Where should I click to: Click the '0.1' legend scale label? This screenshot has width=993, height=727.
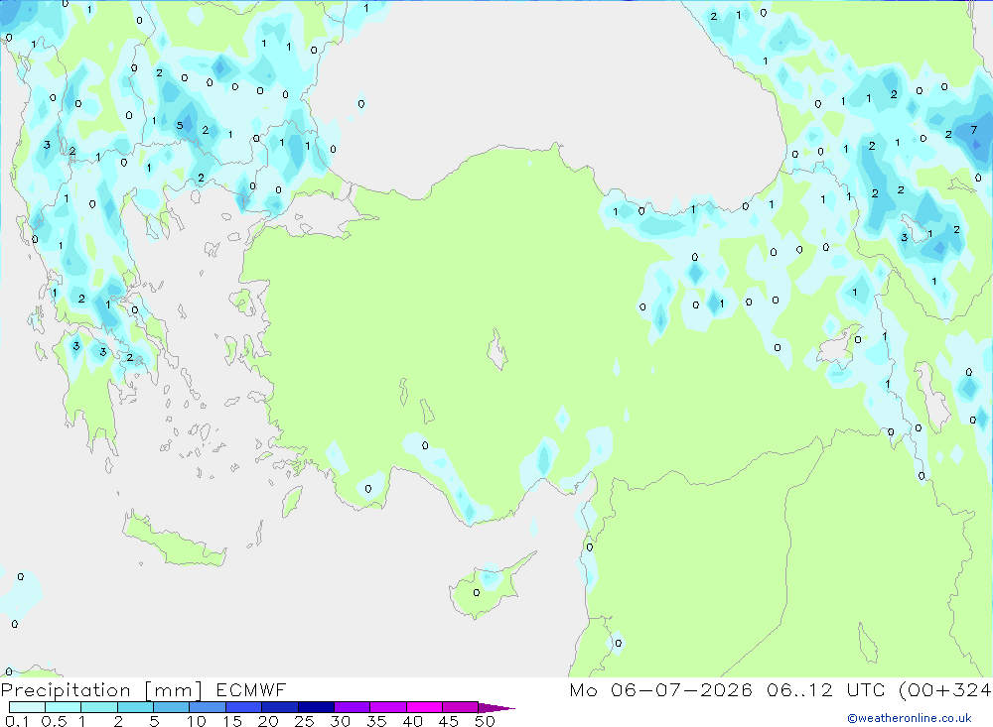pos(17,721)
